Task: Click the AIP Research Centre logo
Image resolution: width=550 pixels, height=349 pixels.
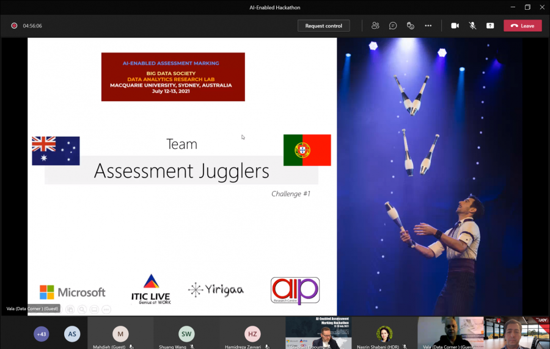Action: coord(295,290)
